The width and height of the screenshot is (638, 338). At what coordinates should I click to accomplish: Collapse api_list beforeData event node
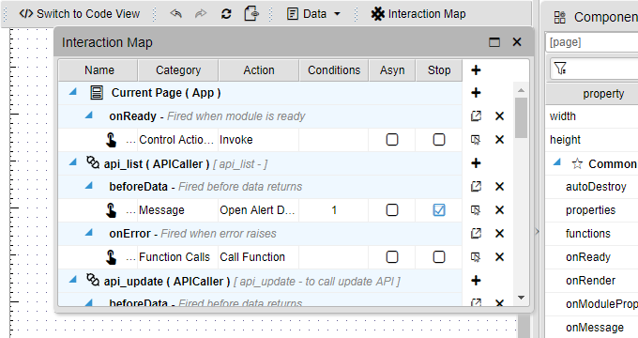[x=89, y=186]
